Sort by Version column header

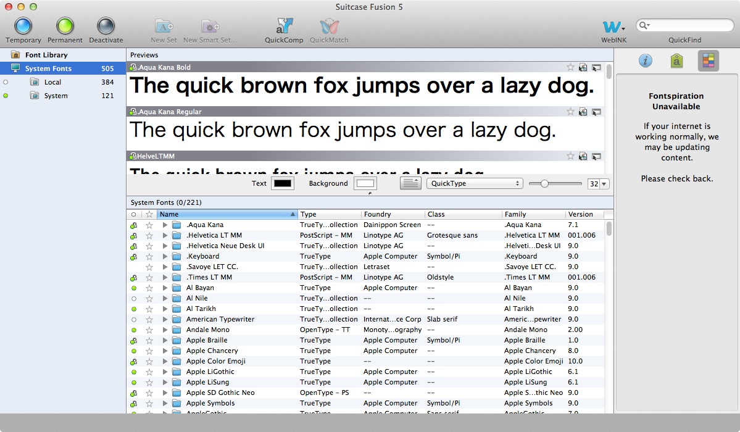tap(584, 214)
